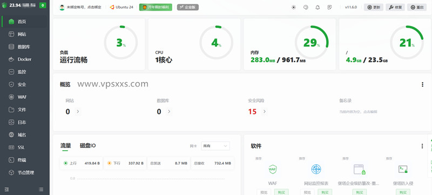This screenshot has width=432, height=195.
Task: Open the notes memo icon in header
Action: point(329,8)
